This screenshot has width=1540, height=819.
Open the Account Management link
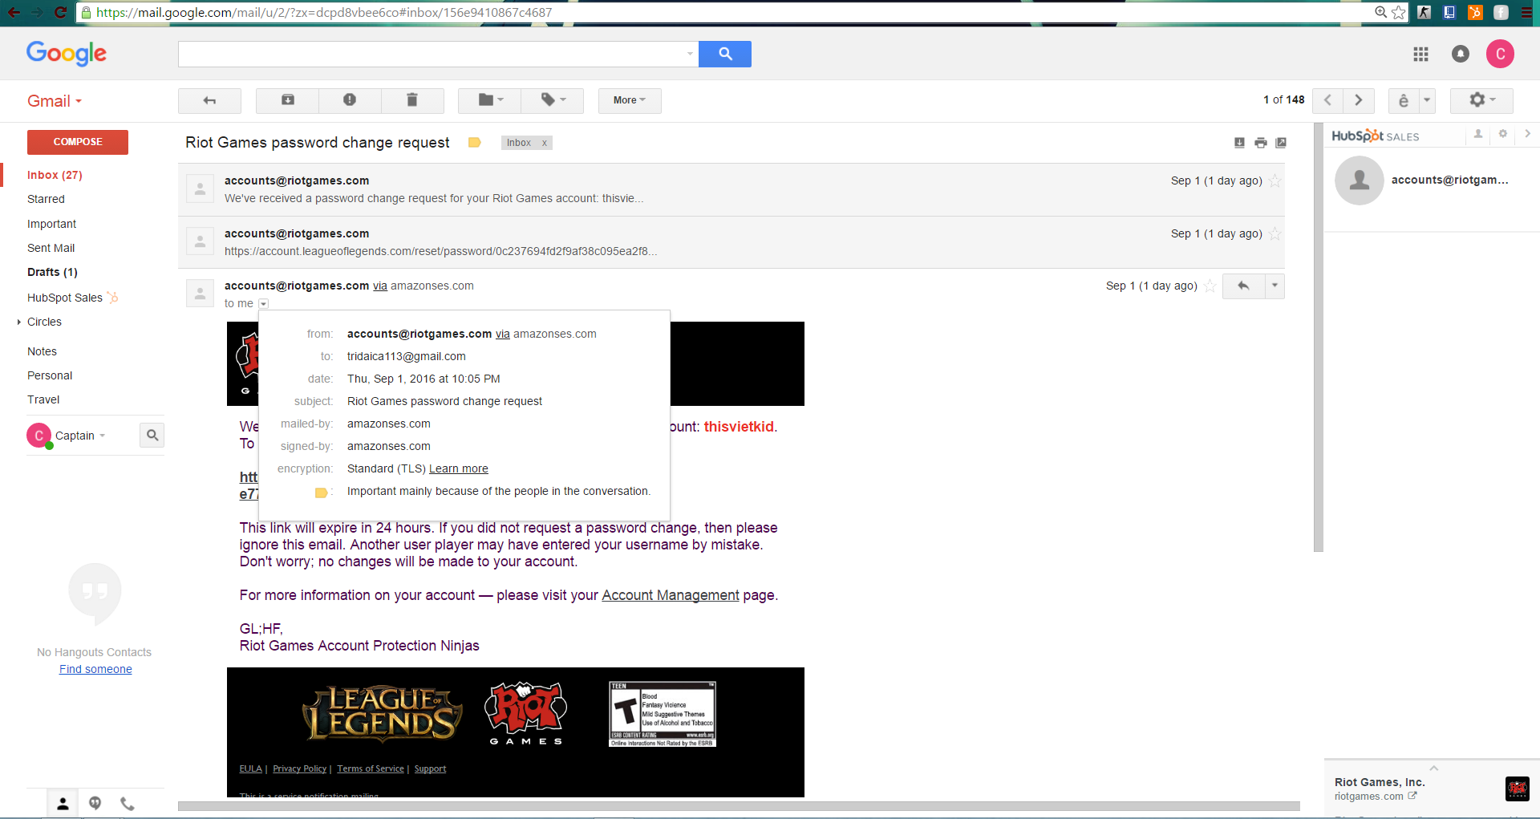point(671,595)
